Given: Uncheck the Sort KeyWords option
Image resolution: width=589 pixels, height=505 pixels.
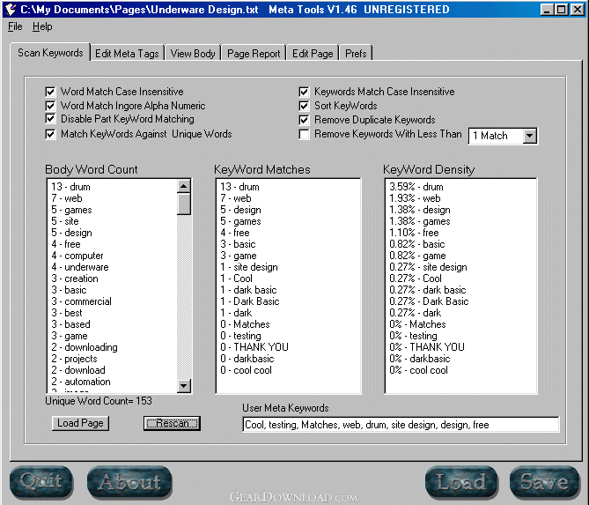Looking at the screenshot, I should 305,106.
